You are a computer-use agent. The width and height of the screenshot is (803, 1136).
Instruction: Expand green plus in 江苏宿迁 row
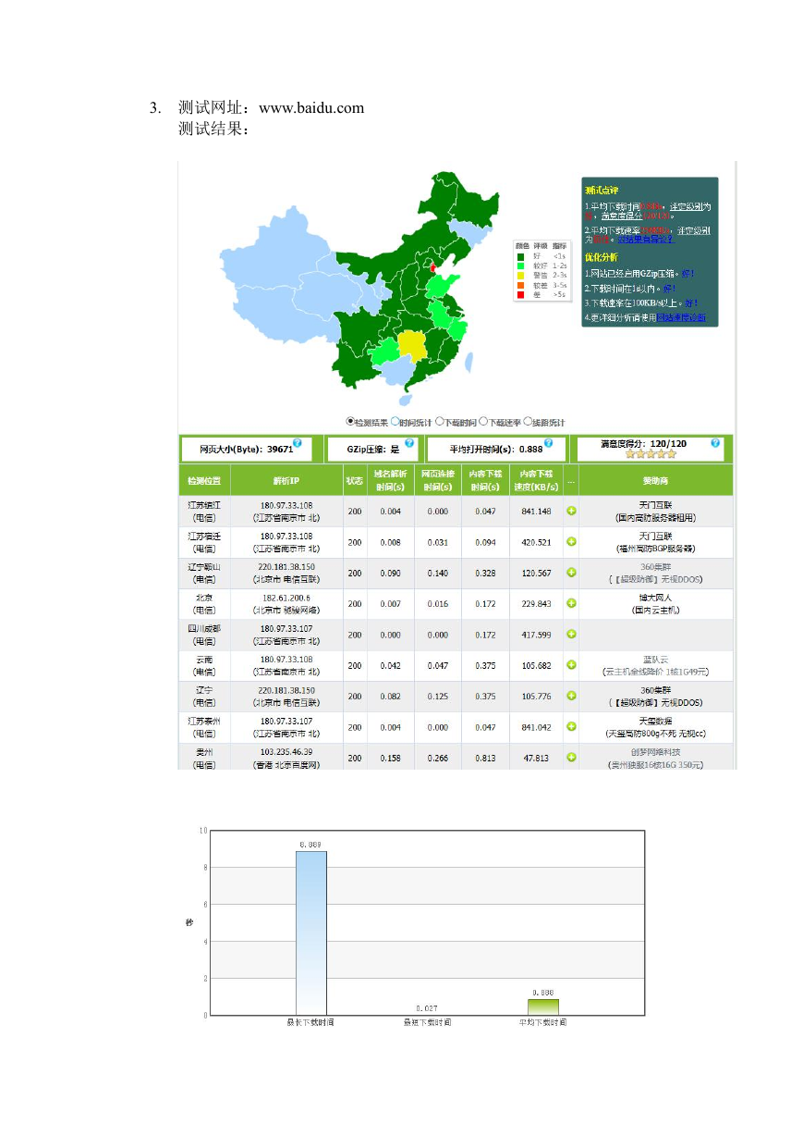point(571,541)
